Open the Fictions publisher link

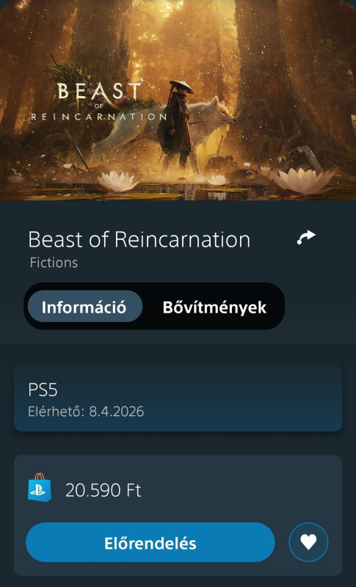pyautogui.click(x=54, y=263)
